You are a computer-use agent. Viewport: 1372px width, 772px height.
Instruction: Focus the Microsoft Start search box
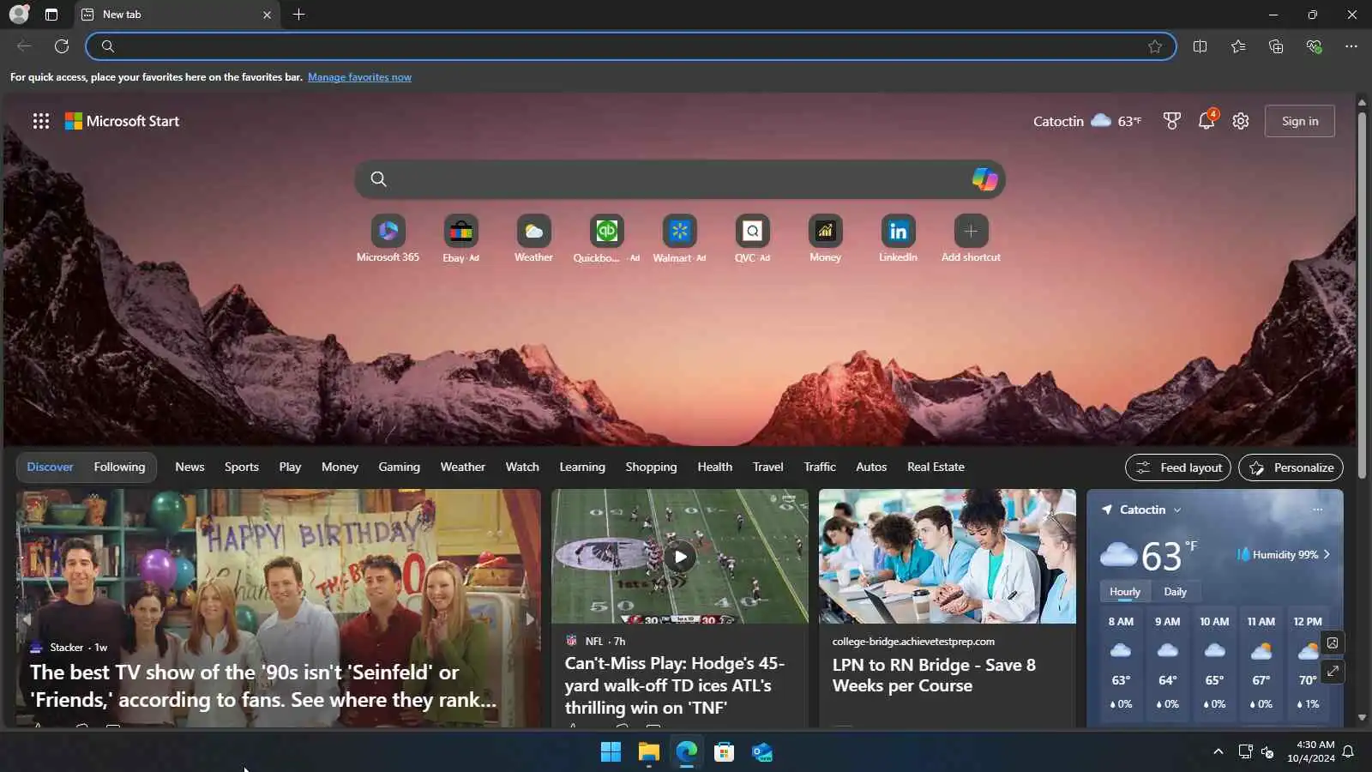coord(679,178)
